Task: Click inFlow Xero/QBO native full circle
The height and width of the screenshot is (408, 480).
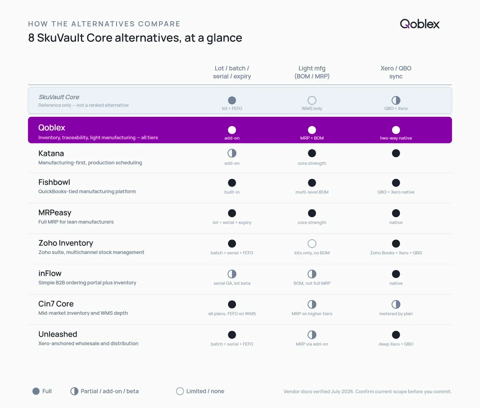Action: [x=396, y=274]
